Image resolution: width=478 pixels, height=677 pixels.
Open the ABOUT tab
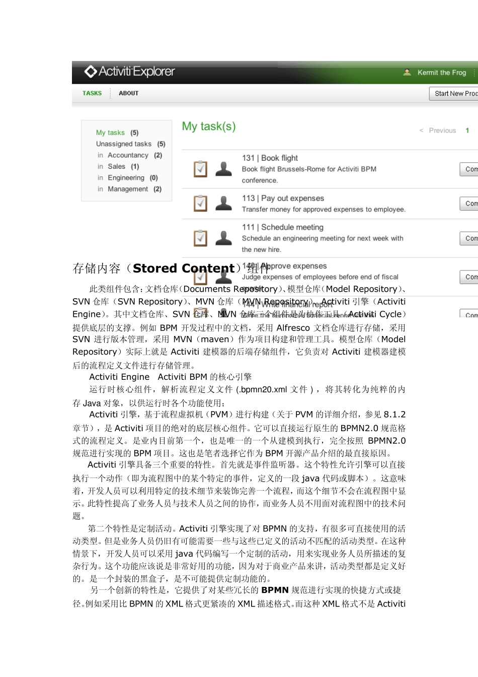[x=129, y=93]
